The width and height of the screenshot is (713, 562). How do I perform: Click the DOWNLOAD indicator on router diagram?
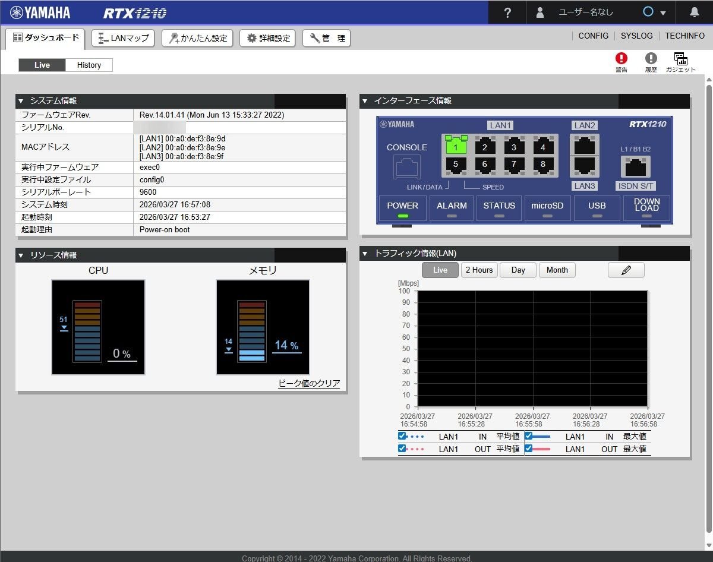pyautogui.click(x=646, y=209)
